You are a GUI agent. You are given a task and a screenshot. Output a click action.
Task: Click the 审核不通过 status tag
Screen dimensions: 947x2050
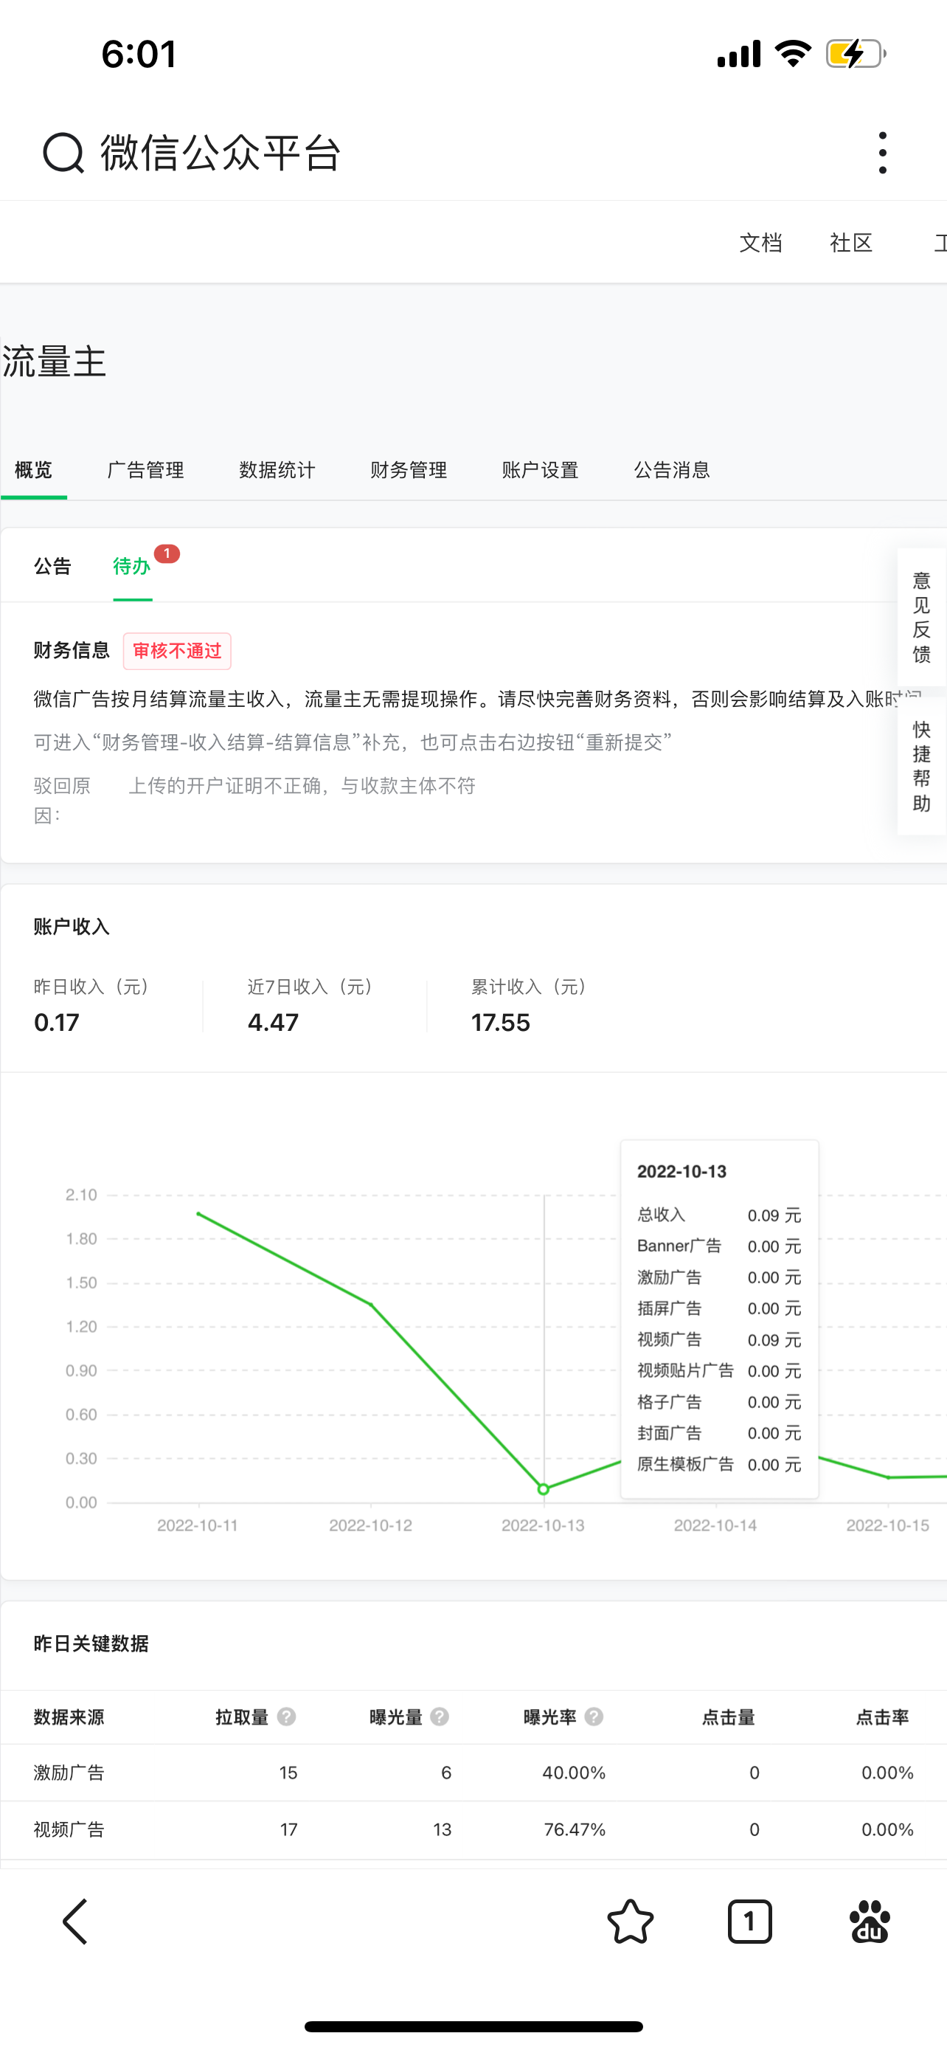click(x=177, y=651)
